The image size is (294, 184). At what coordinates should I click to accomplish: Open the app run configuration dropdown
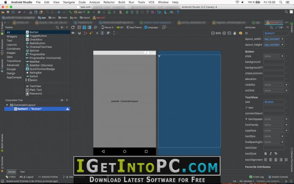(80, 12)
